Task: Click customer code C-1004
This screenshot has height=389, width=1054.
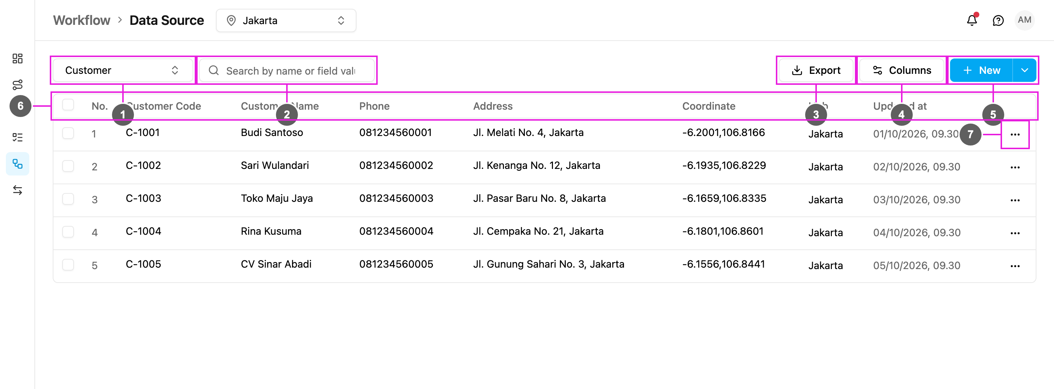Action: pos(143,231)
